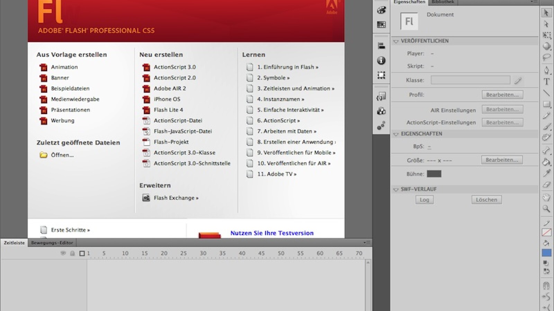
Task: Collapse the EIGENSCHAFTEN section
Action: pos(396,134)
